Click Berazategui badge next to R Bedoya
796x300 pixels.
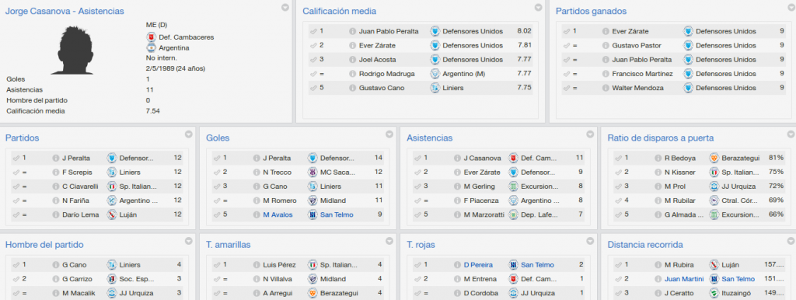pos(714,158)
